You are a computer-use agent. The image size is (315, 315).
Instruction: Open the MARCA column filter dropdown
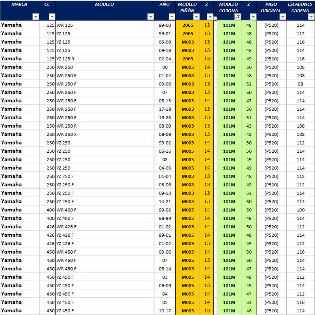(35, 17)
